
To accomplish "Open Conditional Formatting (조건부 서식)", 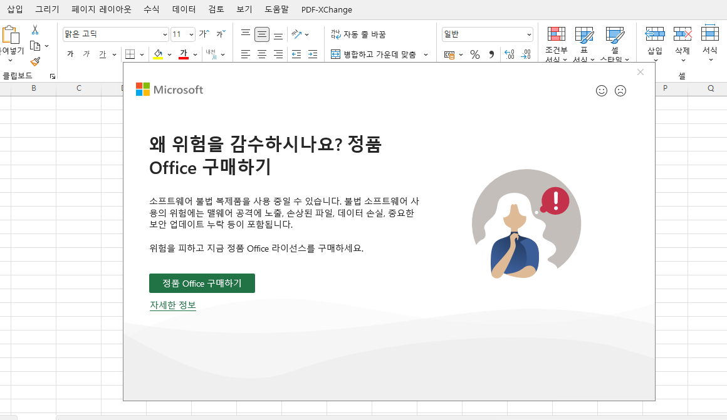I will [557, 44].
